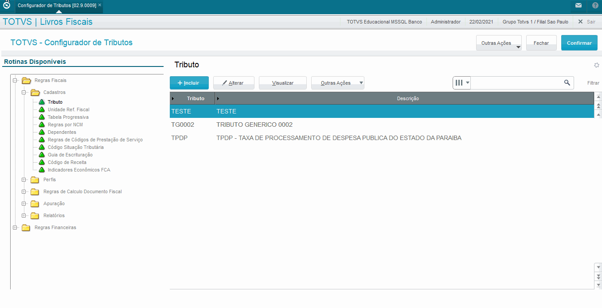602x308 pixels.
Task: Click the grid's scroll-to-top arrow
Action: click(598, 97)
